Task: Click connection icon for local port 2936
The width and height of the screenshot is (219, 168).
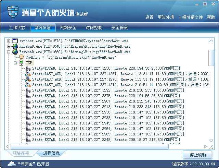Action: click(28, 112)
